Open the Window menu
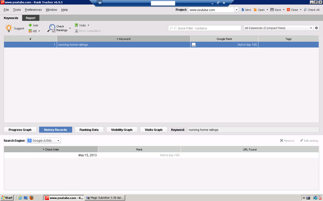The image size is (323, 201). pyautogui.click(x=51, y=10)
